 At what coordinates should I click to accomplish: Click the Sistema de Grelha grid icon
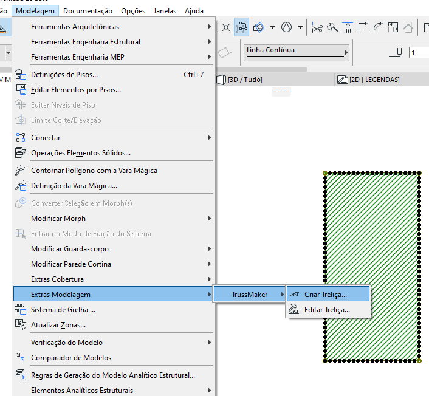tap(21, 309)
